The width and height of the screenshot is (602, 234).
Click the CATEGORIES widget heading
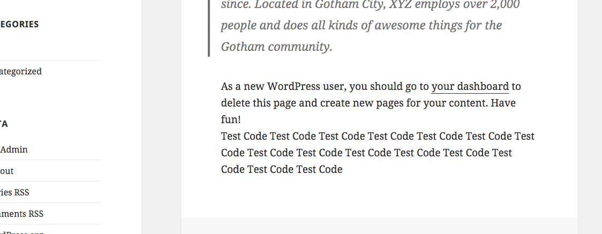pos(19,24)
